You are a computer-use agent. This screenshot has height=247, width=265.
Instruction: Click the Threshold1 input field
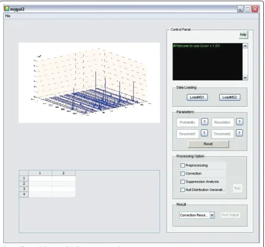coord(187,134)
